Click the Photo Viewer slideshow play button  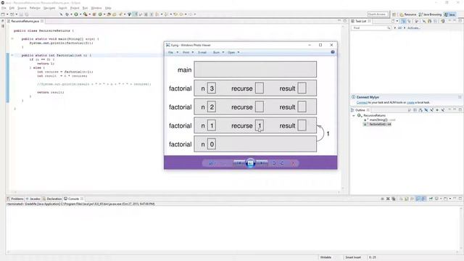250,163
